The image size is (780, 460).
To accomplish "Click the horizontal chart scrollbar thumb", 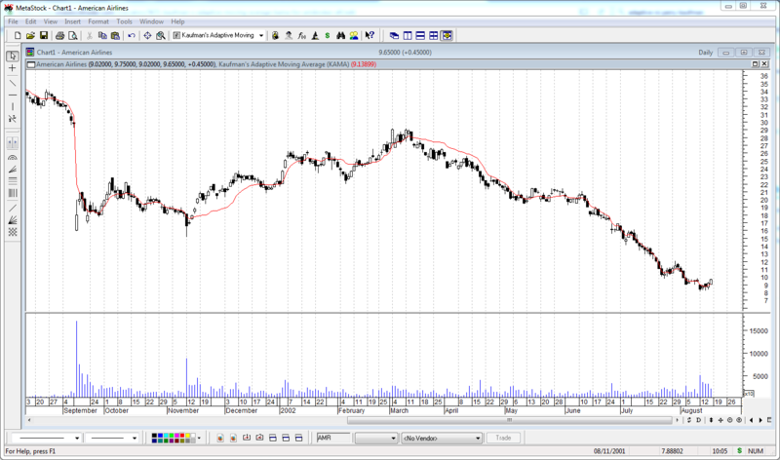I will (x=509, y=420).
